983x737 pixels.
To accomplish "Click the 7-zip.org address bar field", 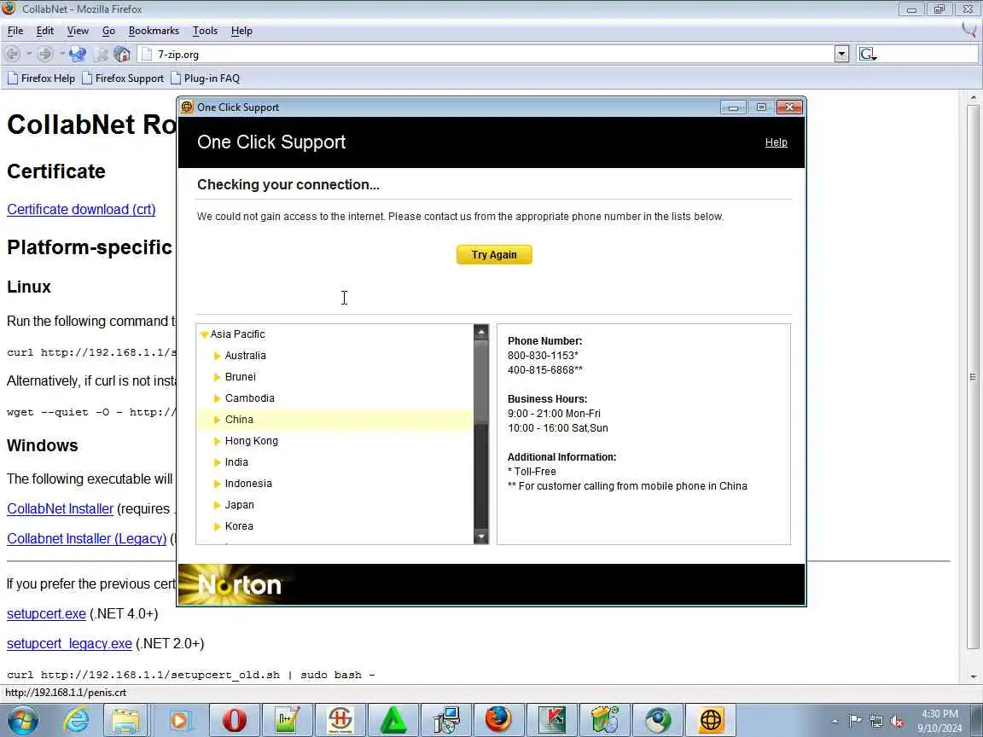I will (x=486, y=54).
